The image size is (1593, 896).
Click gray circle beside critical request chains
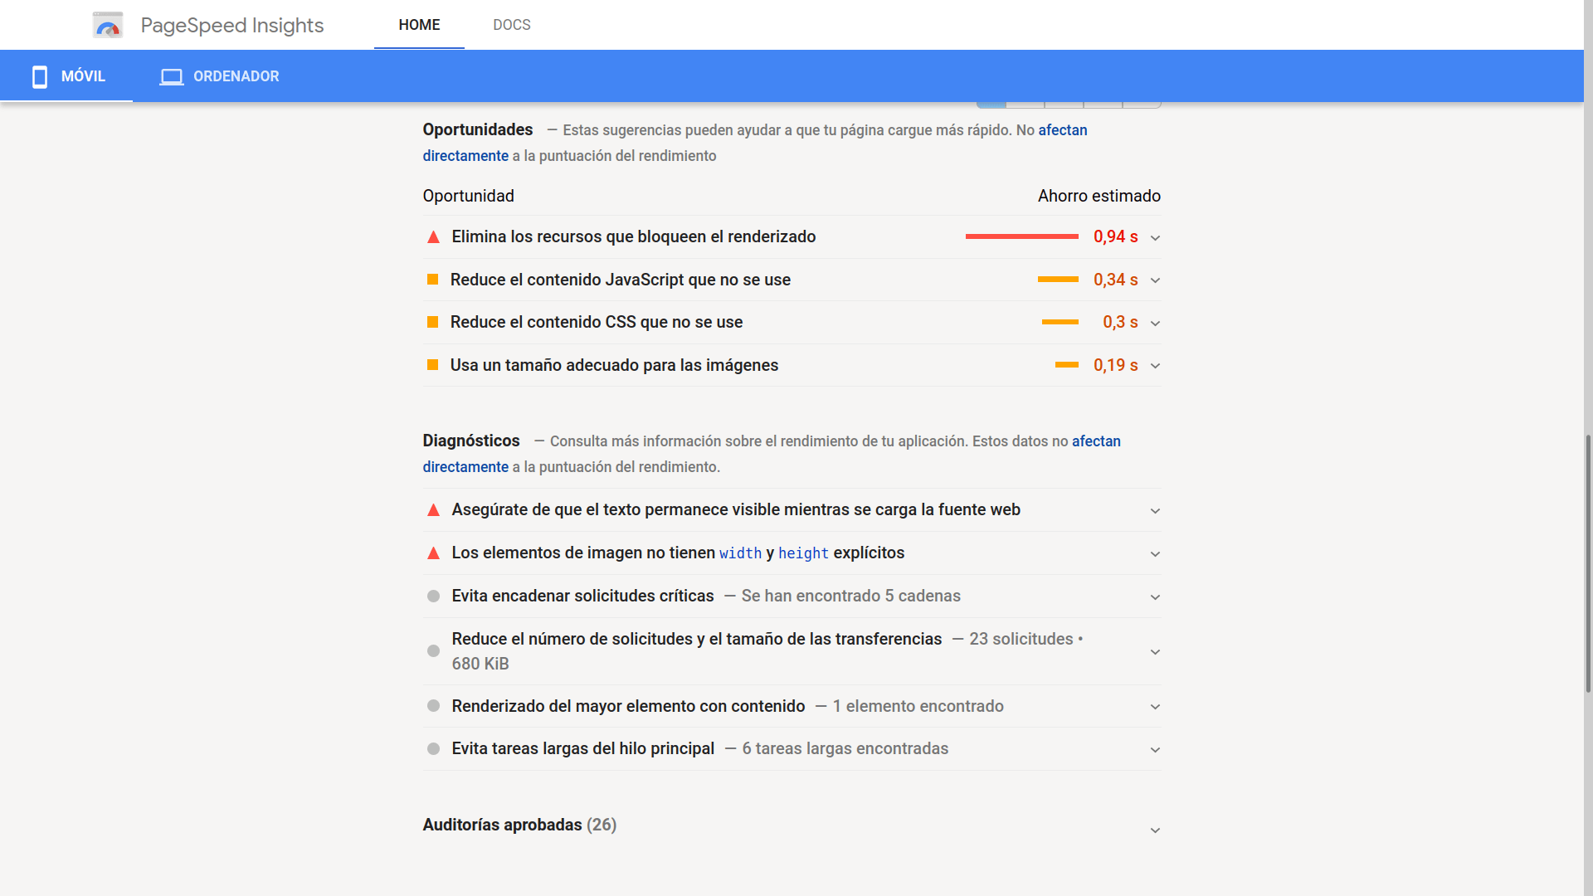click(433, 597)
